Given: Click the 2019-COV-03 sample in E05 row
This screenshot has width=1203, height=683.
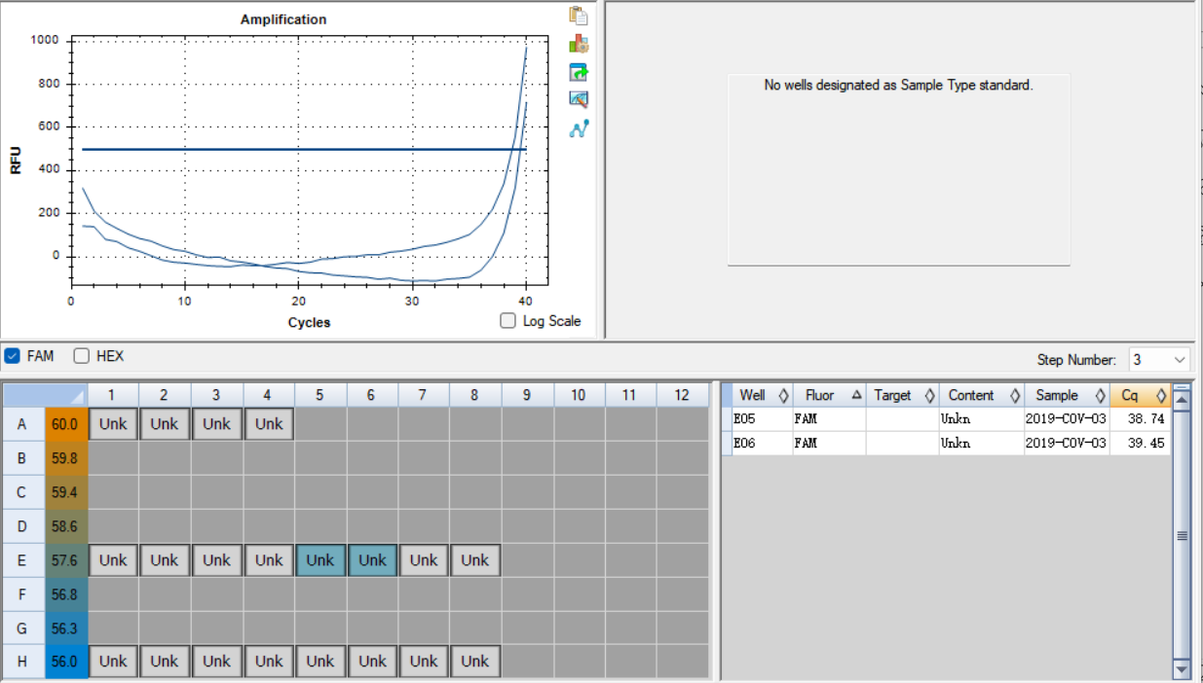Looking at the screenshot, I should pos(1066,419).
